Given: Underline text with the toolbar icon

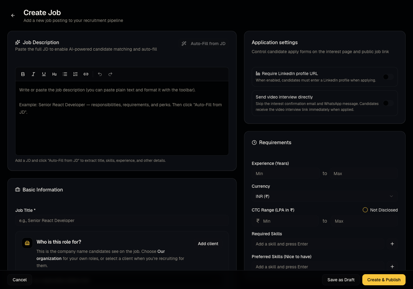Looking at the screenshot, I should coord(44,74).
